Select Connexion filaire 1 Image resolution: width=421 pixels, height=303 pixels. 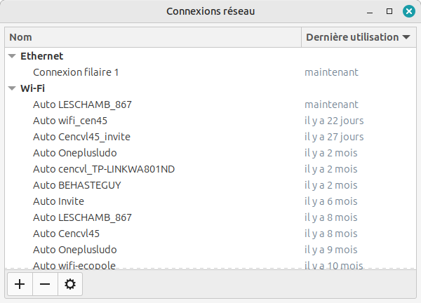[76, 72]
